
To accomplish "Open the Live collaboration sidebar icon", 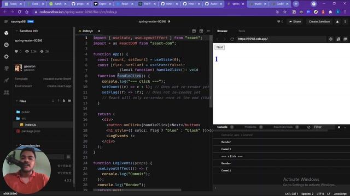I will 6,92.
